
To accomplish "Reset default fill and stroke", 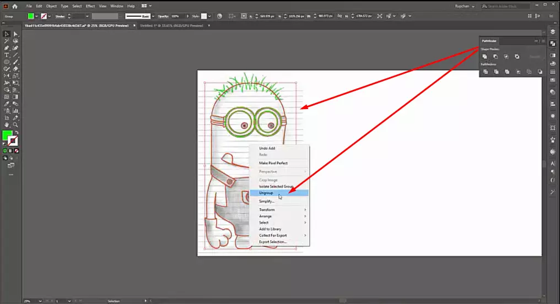I will (4, 144).
